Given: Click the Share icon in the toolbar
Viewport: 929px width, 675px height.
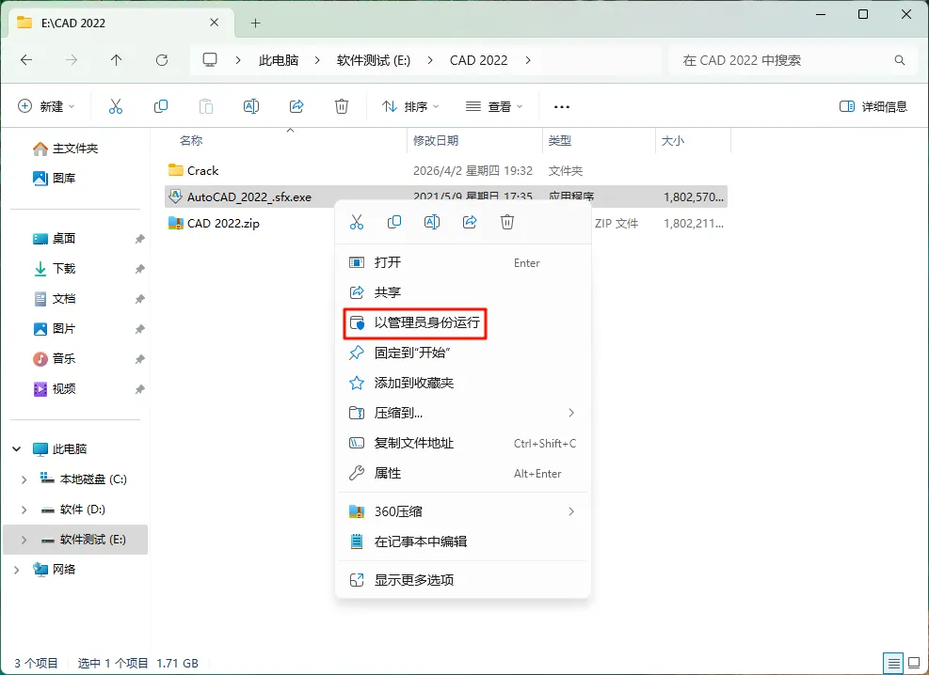Looking at the screenshot, I should (x=296, y=106).
